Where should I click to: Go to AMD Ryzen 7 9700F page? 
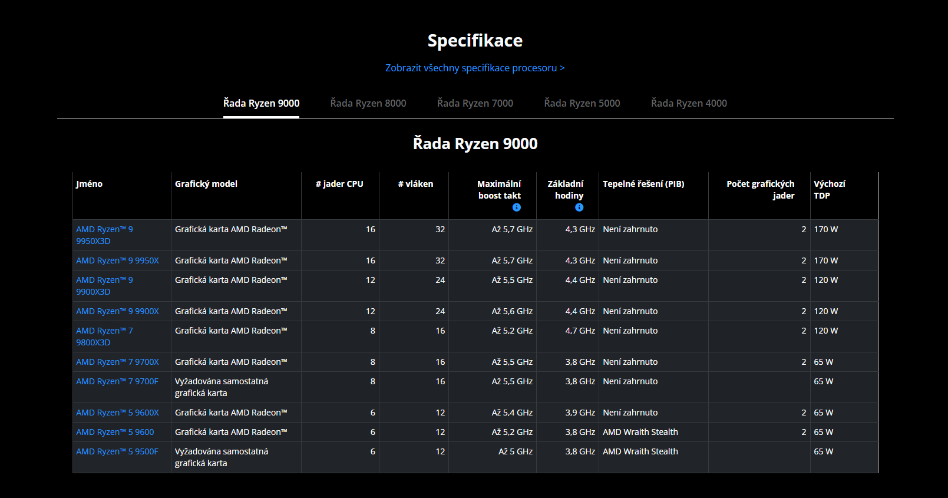click(117, 381)
